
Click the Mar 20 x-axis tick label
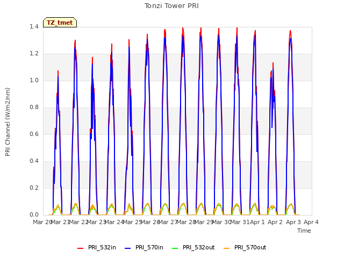click(x=42, y=222)
